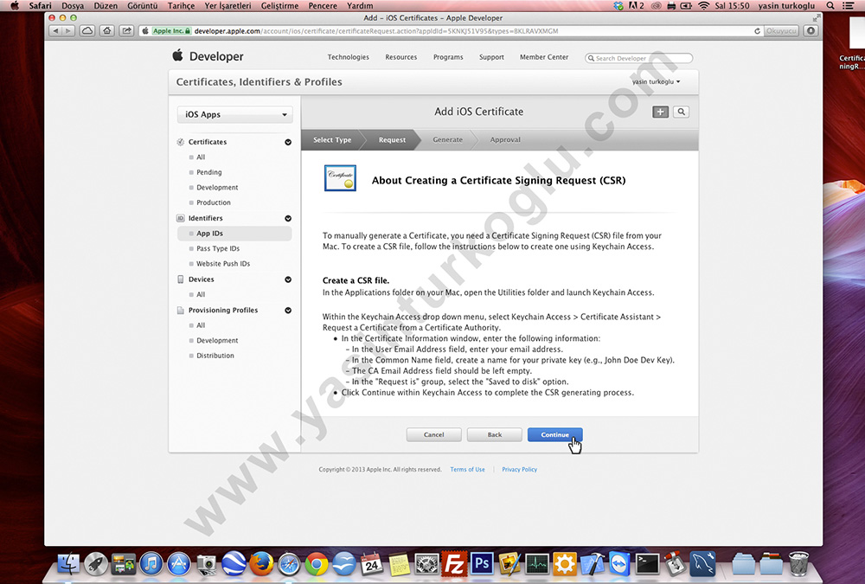Select Website Push IDs in sidebar
The width and height of the screenshot is (865, 584).
(223, 264)
